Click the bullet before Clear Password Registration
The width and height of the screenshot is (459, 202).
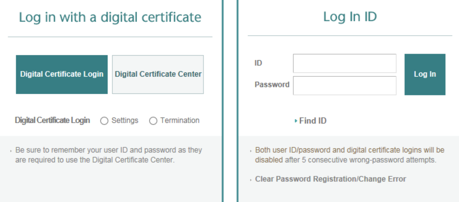[251, 180]
